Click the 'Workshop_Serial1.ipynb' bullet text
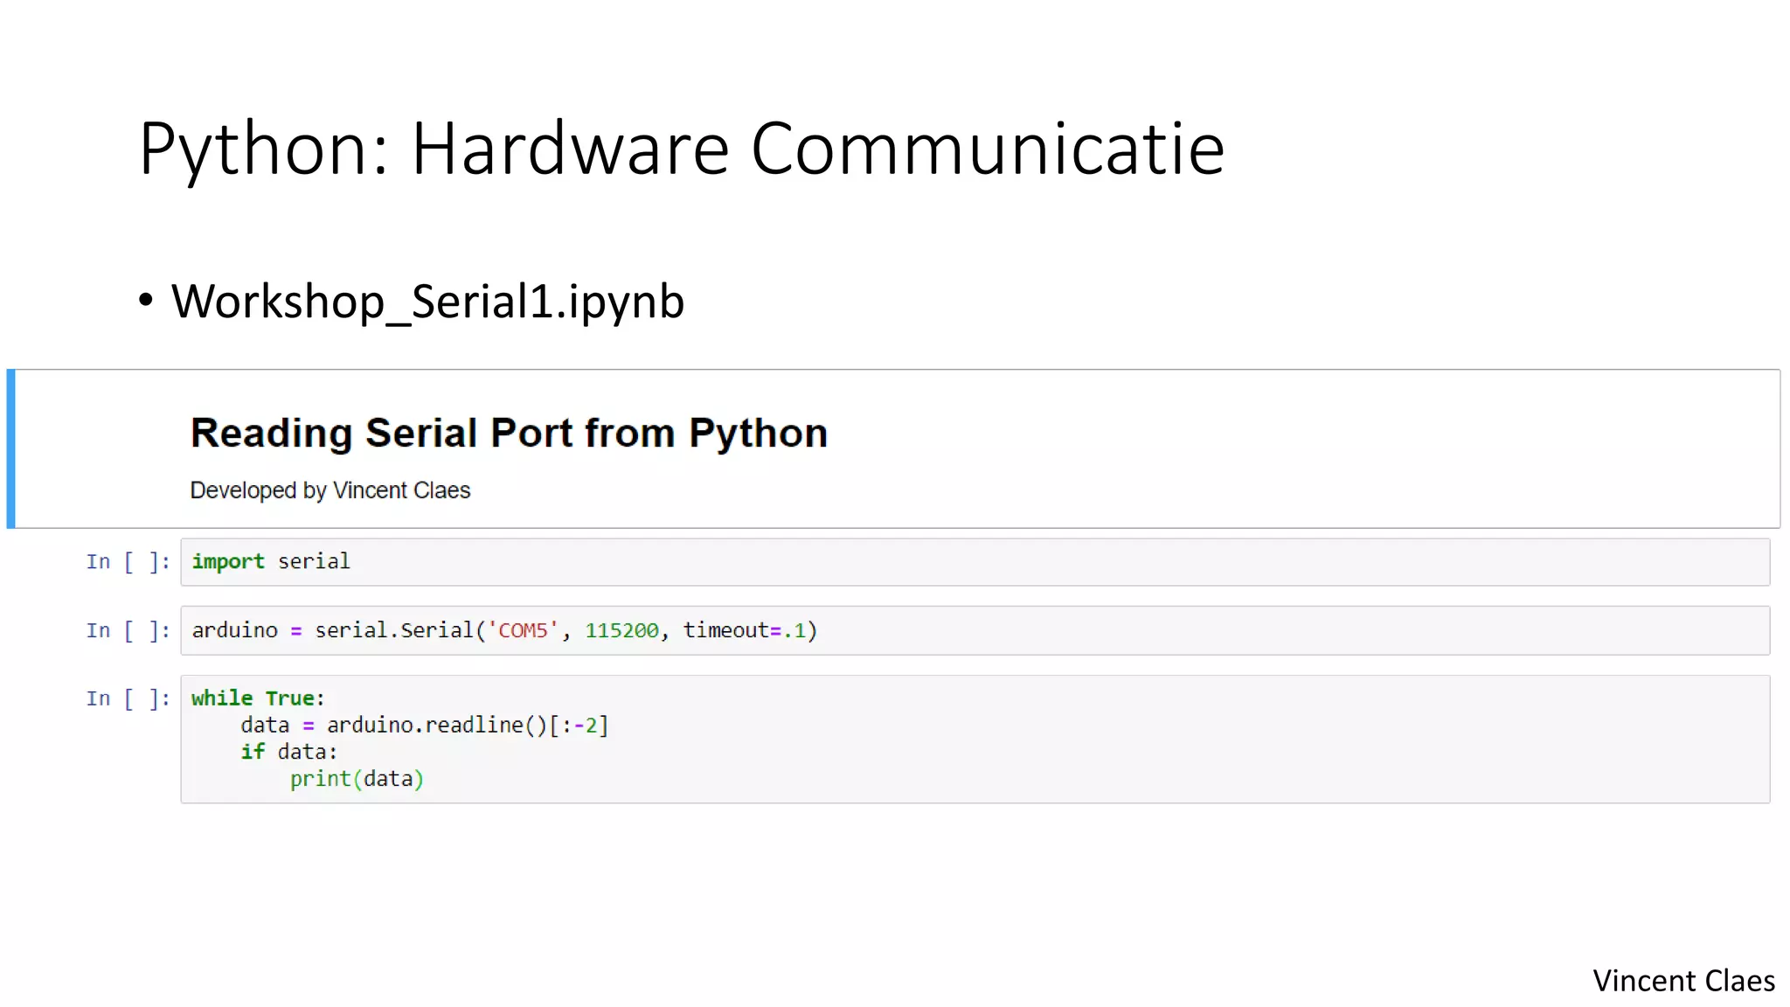The image size is (1790, 1007). coord(427,302)
